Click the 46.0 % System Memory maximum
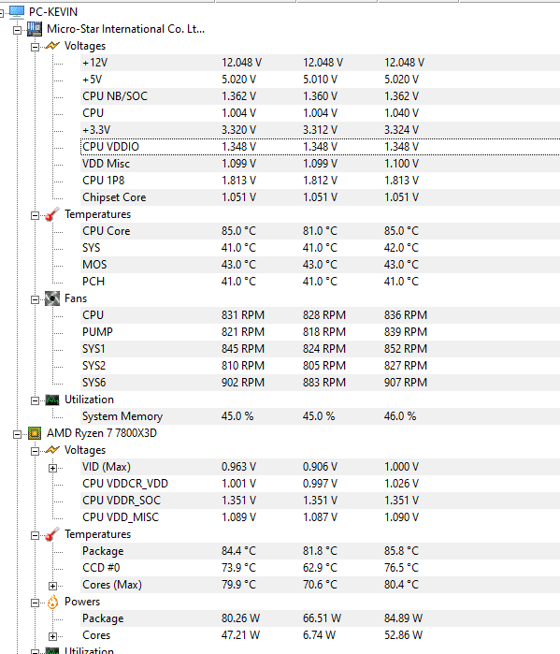The height and width of the screenshot is (654, 560). coord(400,416)
